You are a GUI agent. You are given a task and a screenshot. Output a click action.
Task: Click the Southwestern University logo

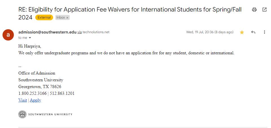pyautogui.click(x=45, y=114)
